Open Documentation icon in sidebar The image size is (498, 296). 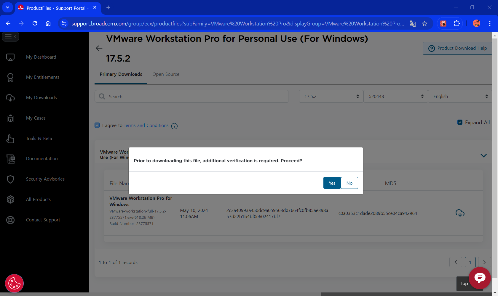pyautogui.click(x=10, y=159)
